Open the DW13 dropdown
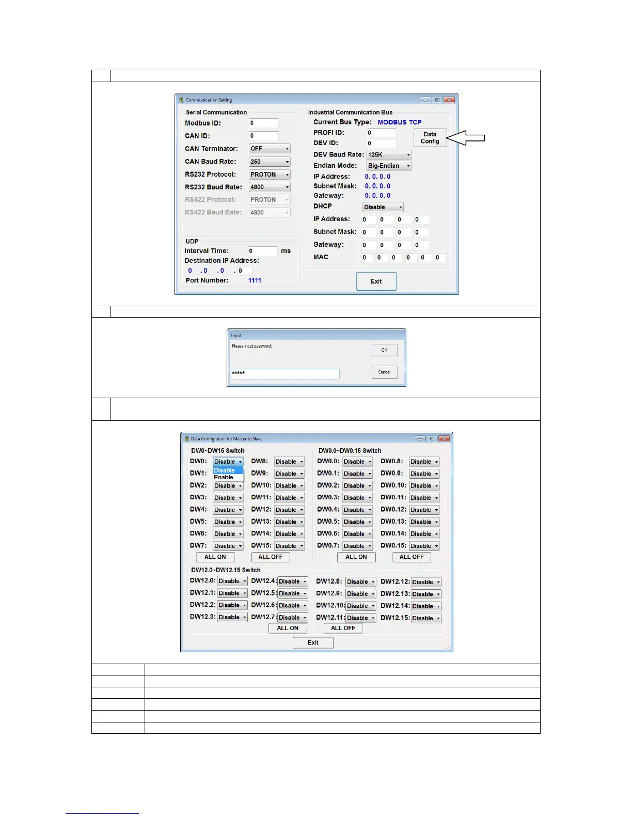Image resolution: width=632 pixels, height=818 pixels. pyautogui.click(x=289, y=522)
